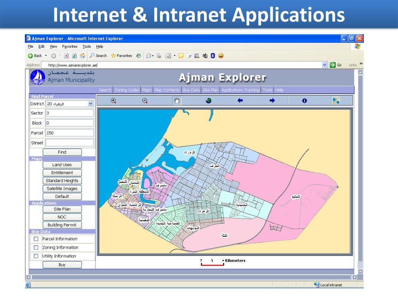Click the yellow note toolbar icon
The width and height of the screenshot is (398, 298).
181,56
